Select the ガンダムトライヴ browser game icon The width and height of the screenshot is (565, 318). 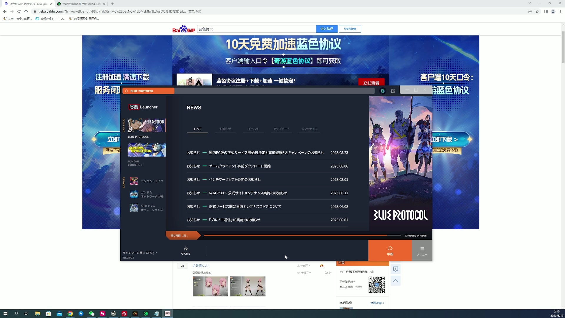134,181
